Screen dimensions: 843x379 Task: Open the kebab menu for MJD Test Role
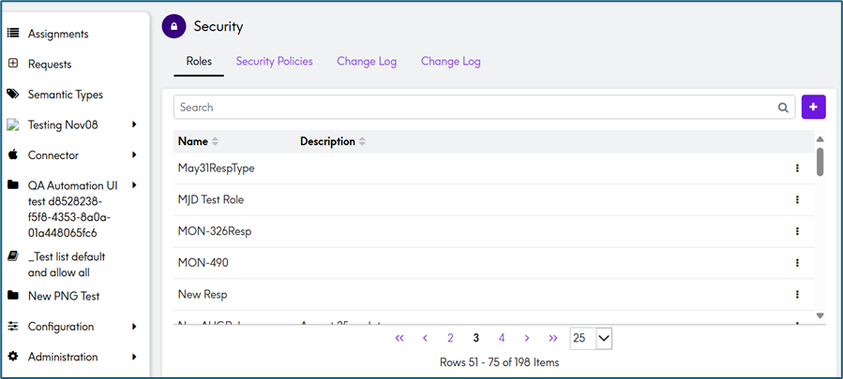(x=797, y=199)
